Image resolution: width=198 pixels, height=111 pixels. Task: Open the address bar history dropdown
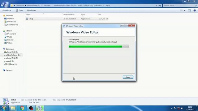[157, 6]
